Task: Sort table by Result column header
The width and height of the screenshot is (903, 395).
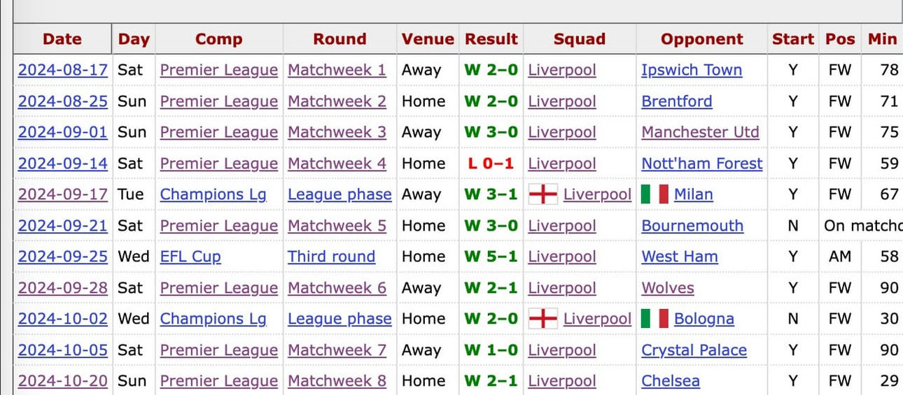Action: [x=491, y=39]
